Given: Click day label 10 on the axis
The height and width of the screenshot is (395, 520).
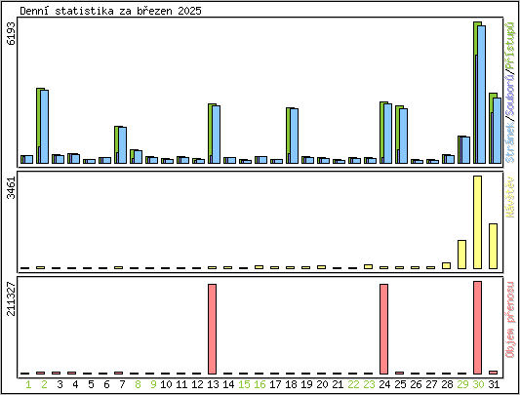Looking at the screenshot, I should click(x=166, y=384).
